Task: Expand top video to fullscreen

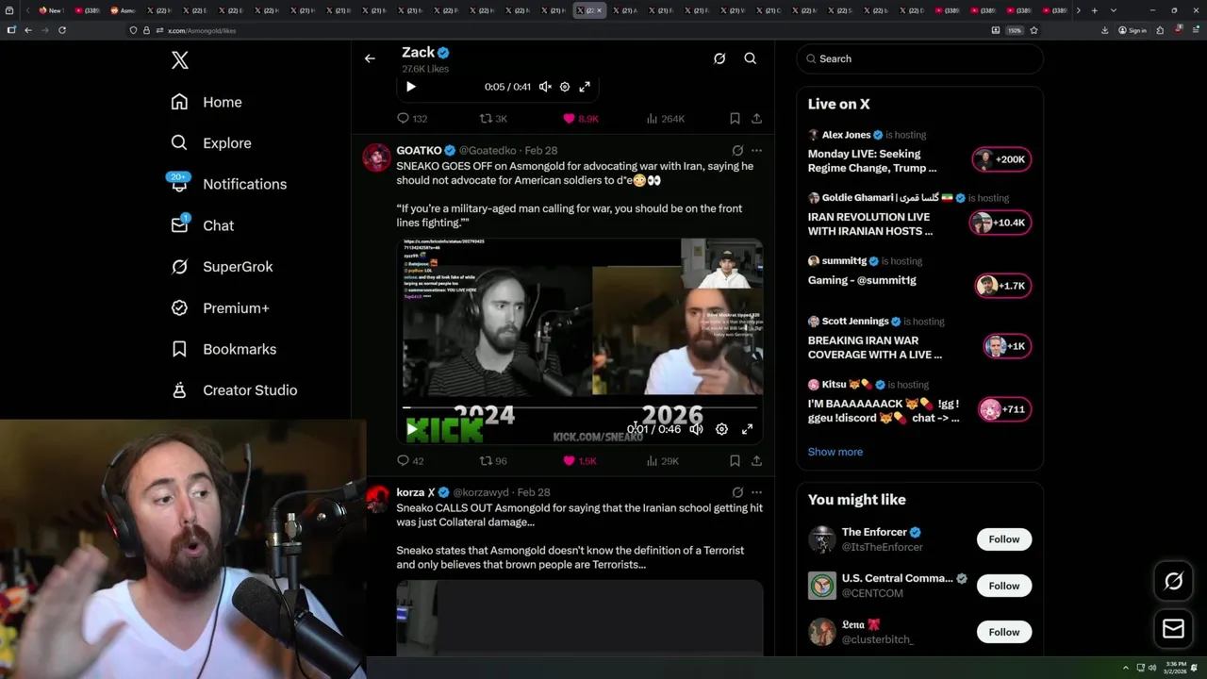Action: coord(585,87)
